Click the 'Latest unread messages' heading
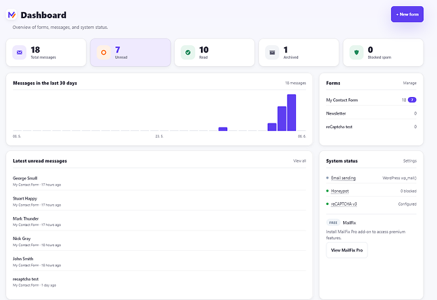The height and width of the screenshot is (300, 437). pos(40,160)
